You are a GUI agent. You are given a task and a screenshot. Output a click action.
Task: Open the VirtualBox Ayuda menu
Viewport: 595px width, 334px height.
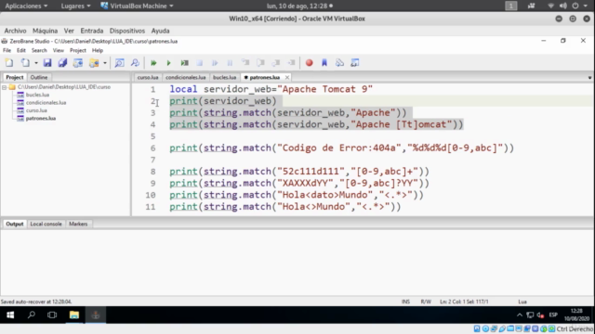(x=160, y=31)
